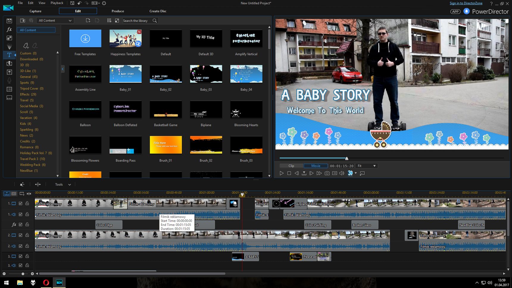Select the Wedding Pack (6) category
This screenshot has width=512, height=288.
(x=33, y=165)
